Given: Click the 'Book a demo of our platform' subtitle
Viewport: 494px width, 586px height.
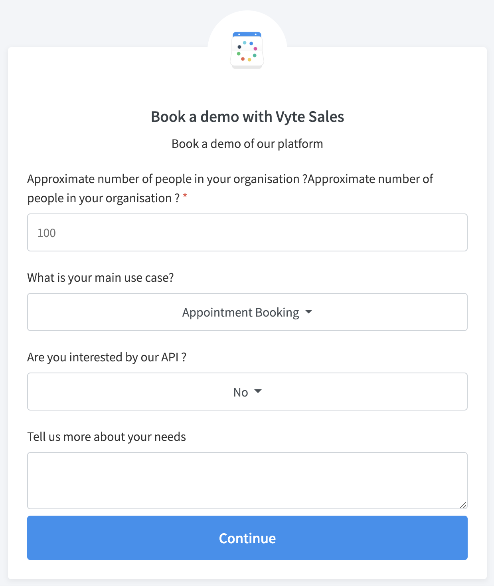Looking at the screenshot, I should pyautogui.click(x=247, y=144).
